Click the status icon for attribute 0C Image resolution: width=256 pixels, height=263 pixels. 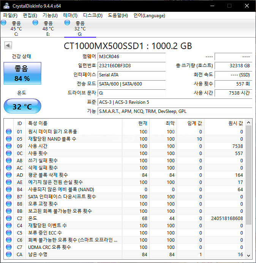(x=9, y=153)
